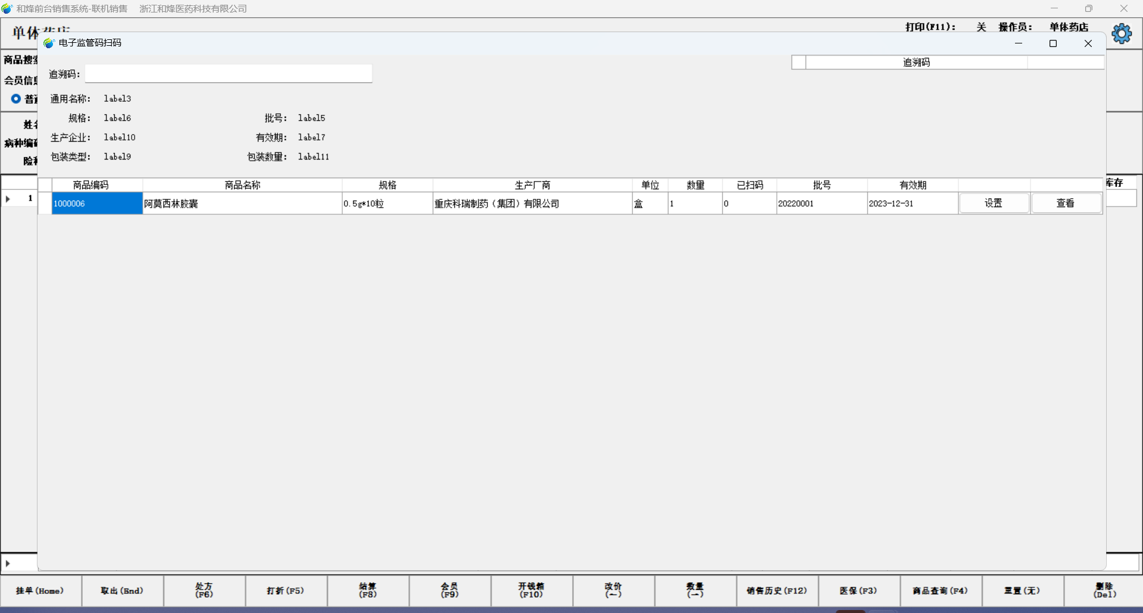The width and height of the screenshot is (1143, 613).
Task: Click 设置 button for 阿莫西林胶囊 row
Action: pyautogui.click(x=994, y=204)
